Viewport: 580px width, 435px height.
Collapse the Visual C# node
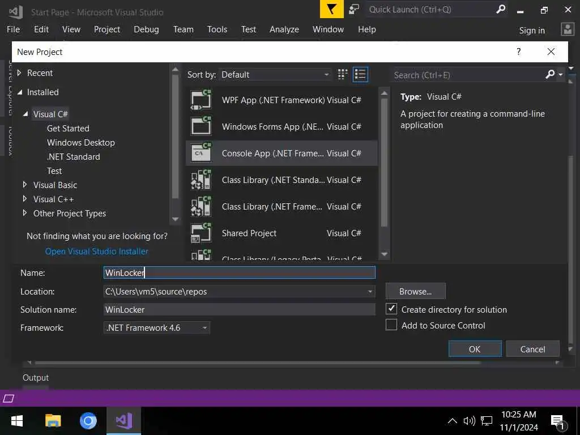click(25, 114)
